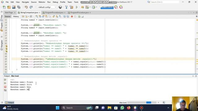Click the hint bulb on line 21
This screenshot has width=198, height=111.
tap(6, 46)
